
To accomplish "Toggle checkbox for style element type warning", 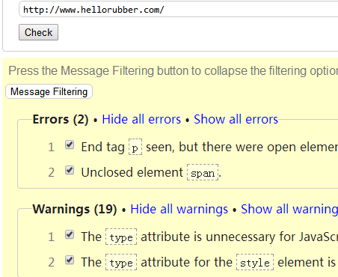I will coord(70,260).
